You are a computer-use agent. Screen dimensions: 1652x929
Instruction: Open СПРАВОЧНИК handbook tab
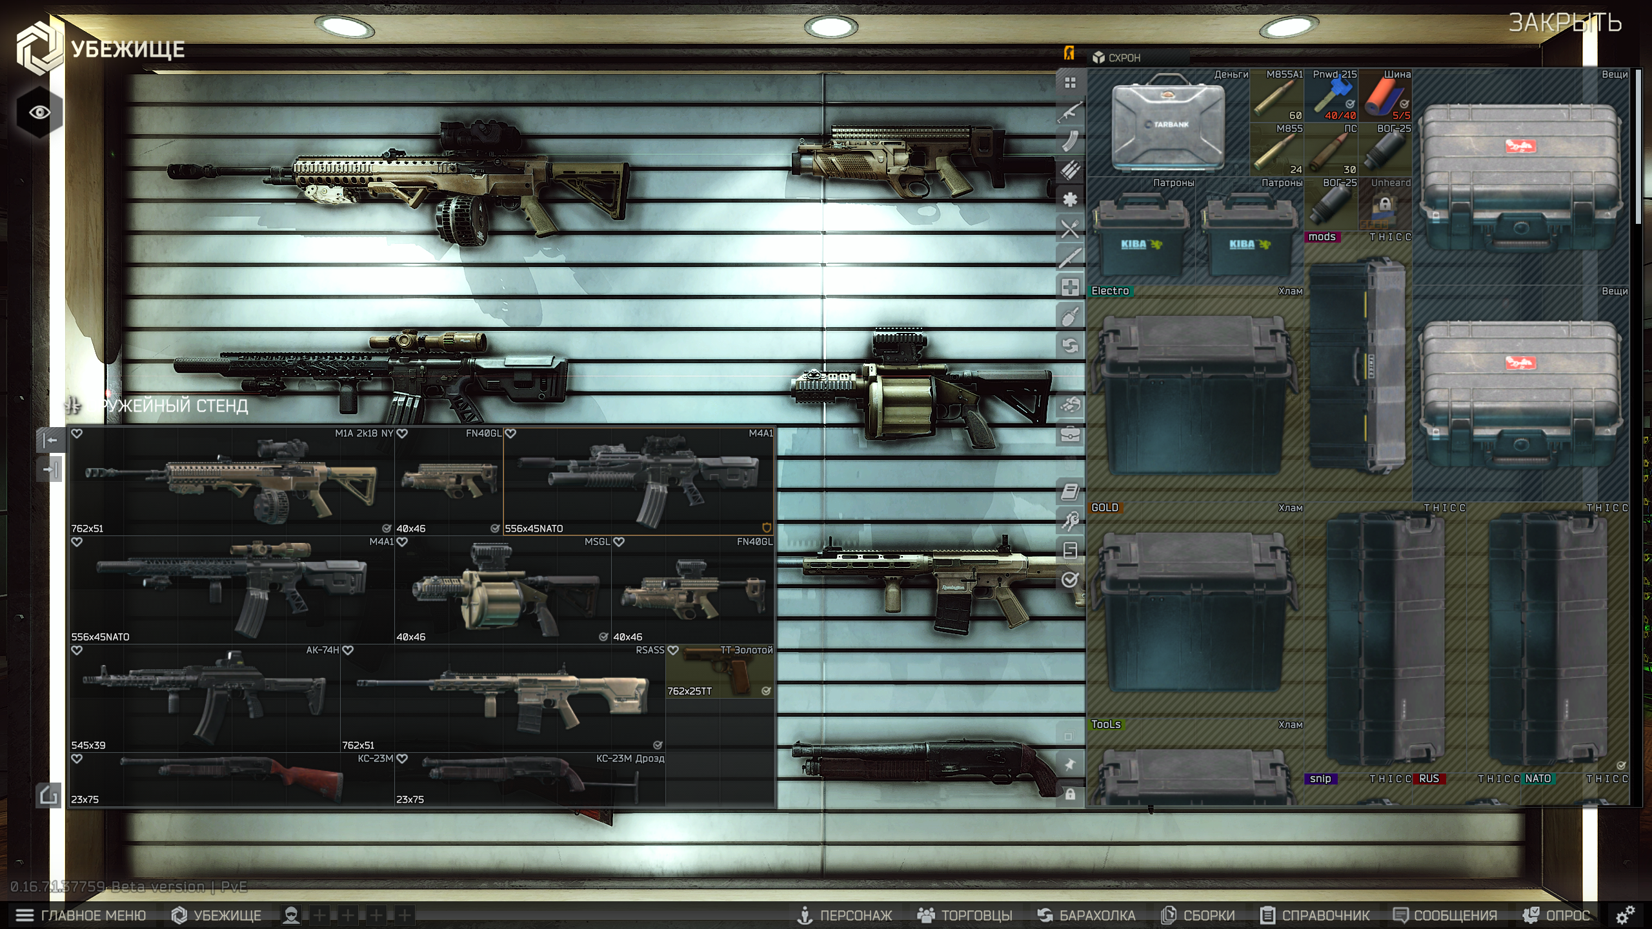pyautogui.click(x=1315, y=915)
